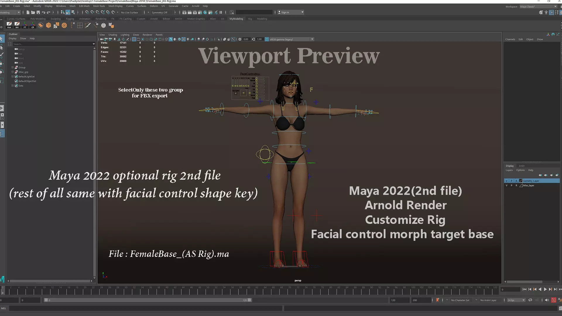The image size is (562, 316).
Task: Toggle use all lights bulb icon
Action: (188, 39)
